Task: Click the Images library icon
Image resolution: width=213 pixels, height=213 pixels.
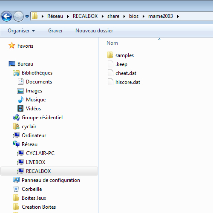Action: (x=20, y=91)
